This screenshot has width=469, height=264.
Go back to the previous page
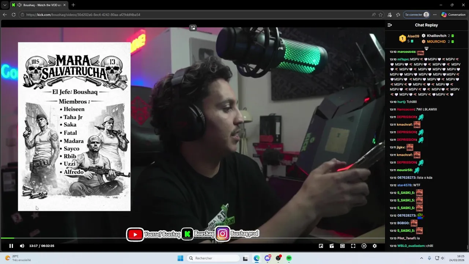click(x=5, y=15)
